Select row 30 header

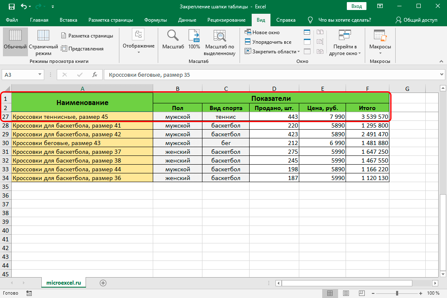coord(6,143)
